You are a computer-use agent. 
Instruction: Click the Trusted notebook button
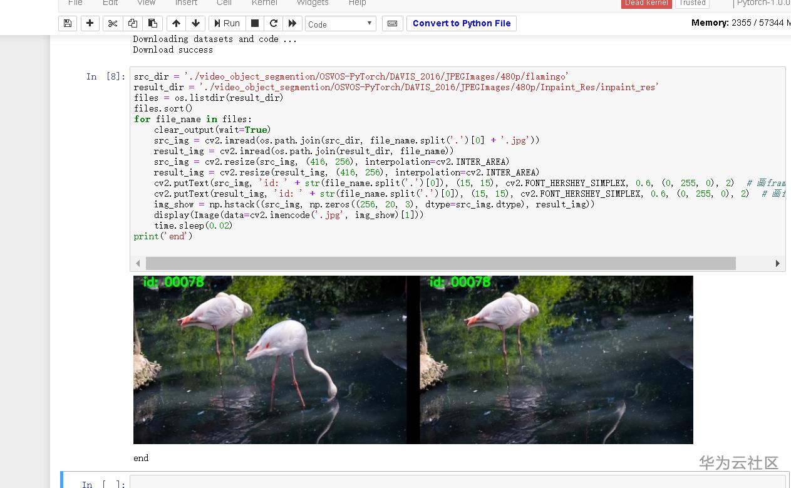692,3
